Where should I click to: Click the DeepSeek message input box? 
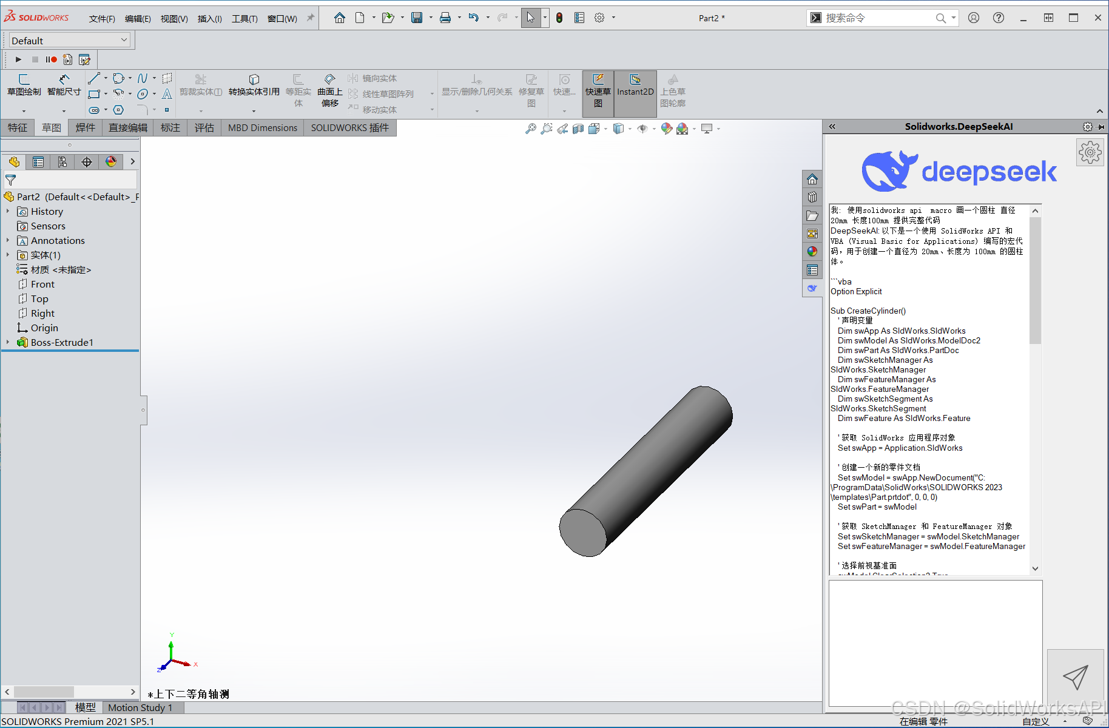935,643
